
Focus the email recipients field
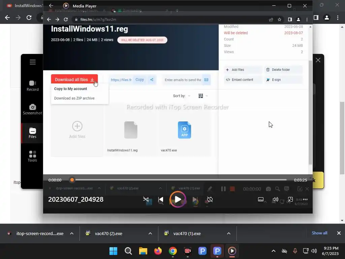[x=183, y=80]
